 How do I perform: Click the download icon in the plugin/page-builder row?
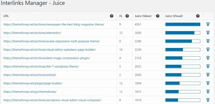pyautogui.click(x=208, y=83)
